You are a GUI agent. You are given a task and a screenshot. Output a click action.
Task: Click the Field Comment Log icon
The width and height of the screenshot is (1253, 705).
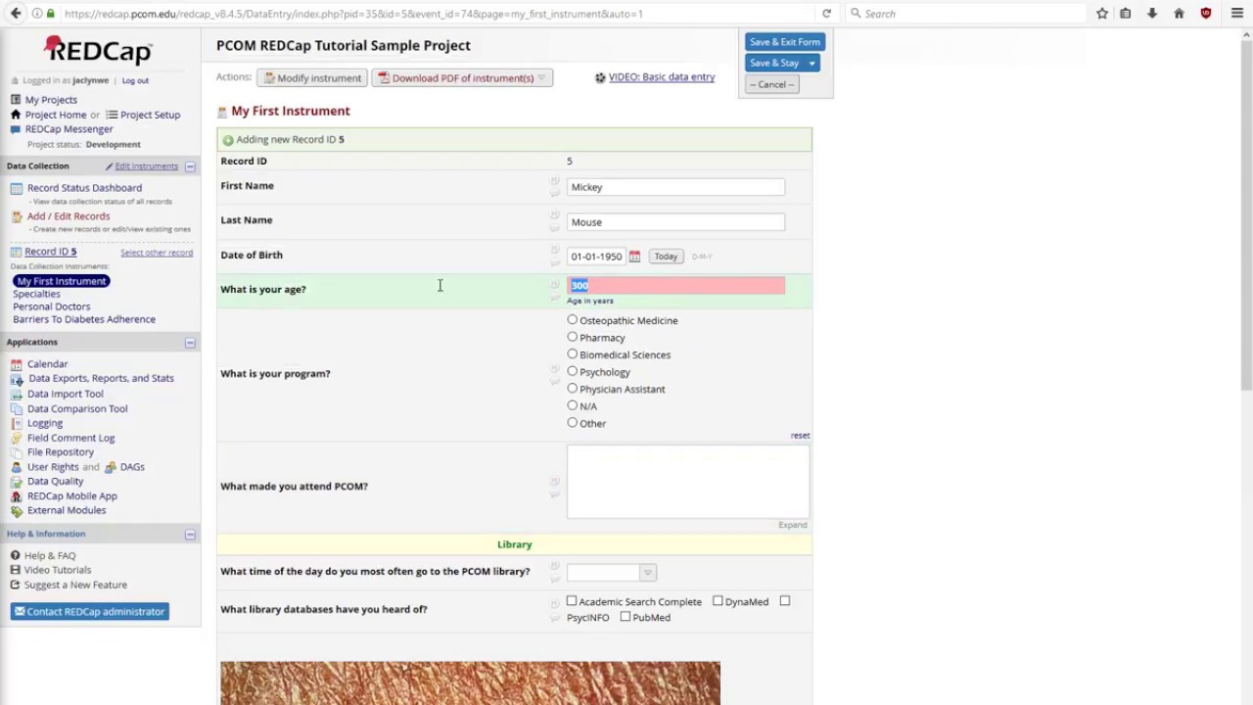[16, 438]
